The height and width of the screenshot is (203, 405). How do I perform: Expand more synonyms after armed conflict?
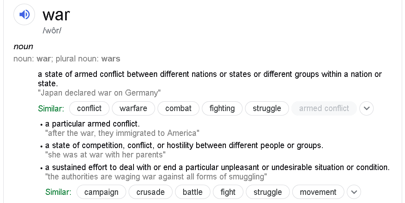pos(366,108)
